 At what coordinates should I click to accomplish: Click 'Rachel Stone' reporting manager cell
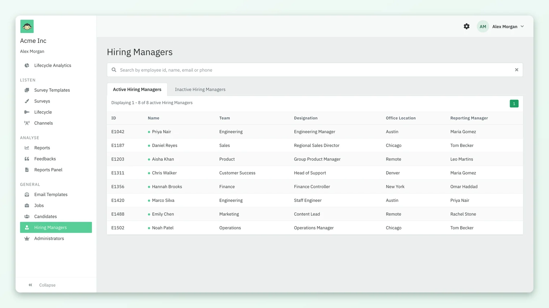coord(463,214)
